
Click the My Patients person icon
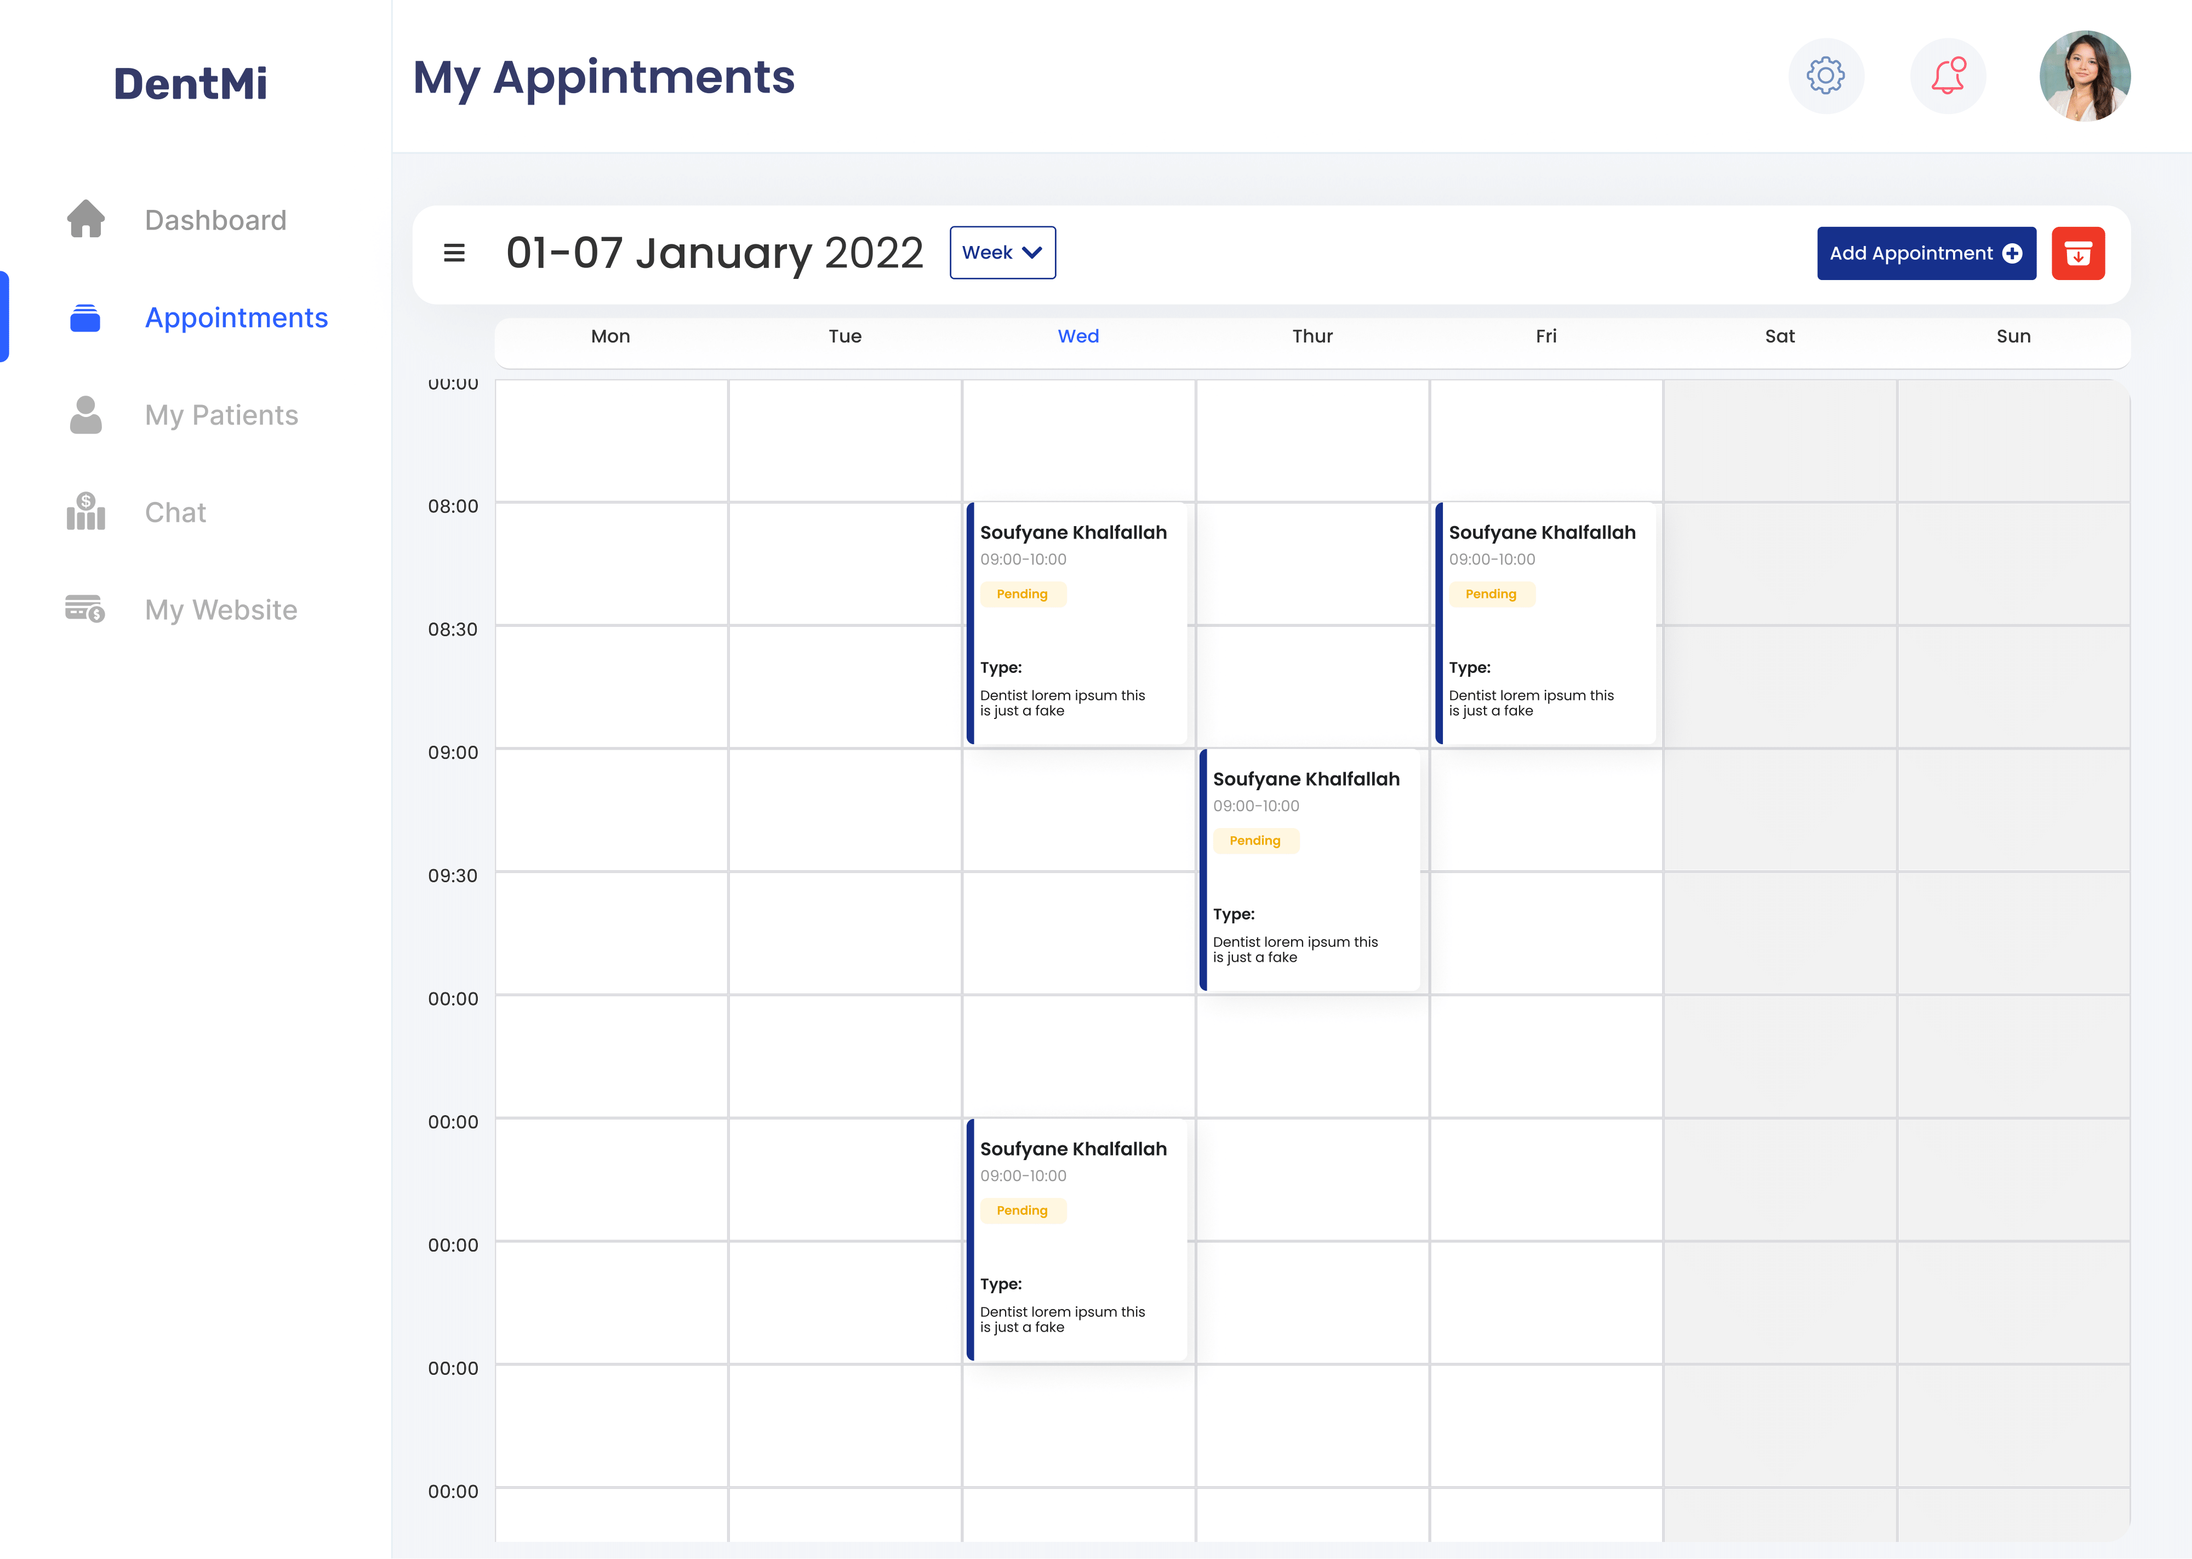point(85,415)
